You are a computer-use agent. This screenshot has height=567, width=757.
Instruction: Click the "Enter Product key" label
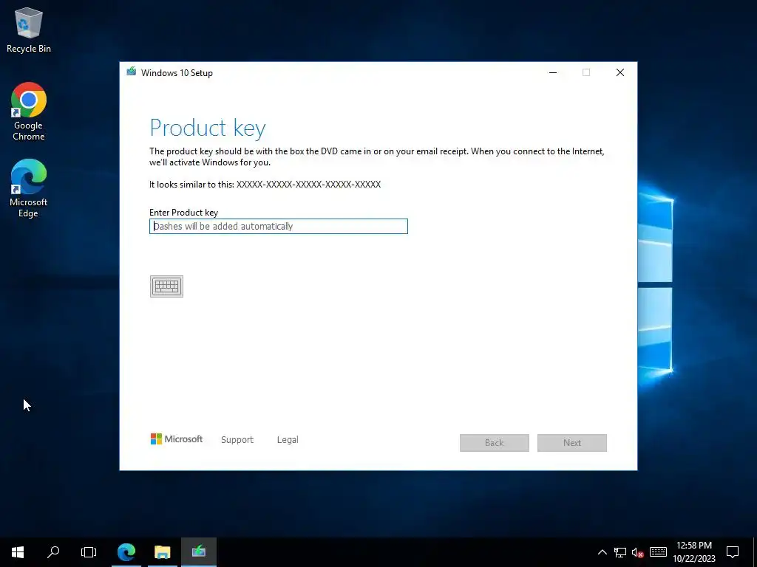click(183, 212)
